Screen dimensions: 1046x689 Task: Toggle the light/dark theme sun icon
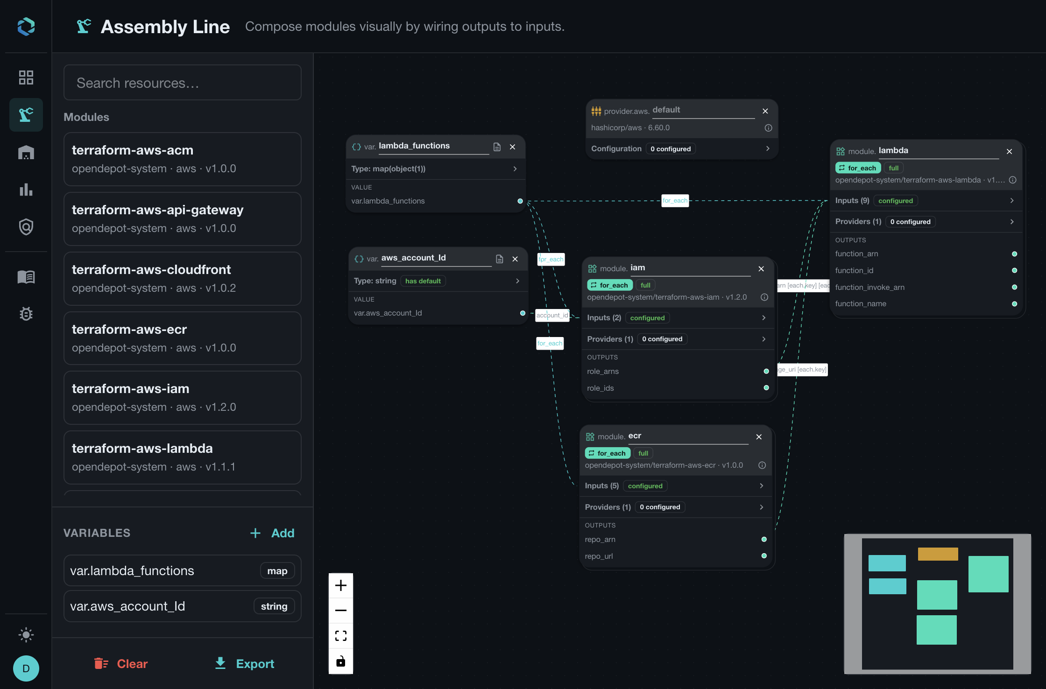(26, 634)
